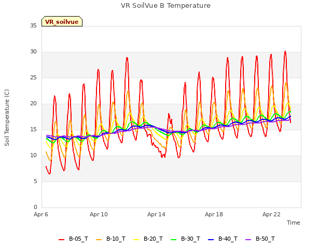The width and height of the screenshot is (332, 249).
Task: Click the Apr 22 x-axis tick label
Action: (x=271, y=214)
